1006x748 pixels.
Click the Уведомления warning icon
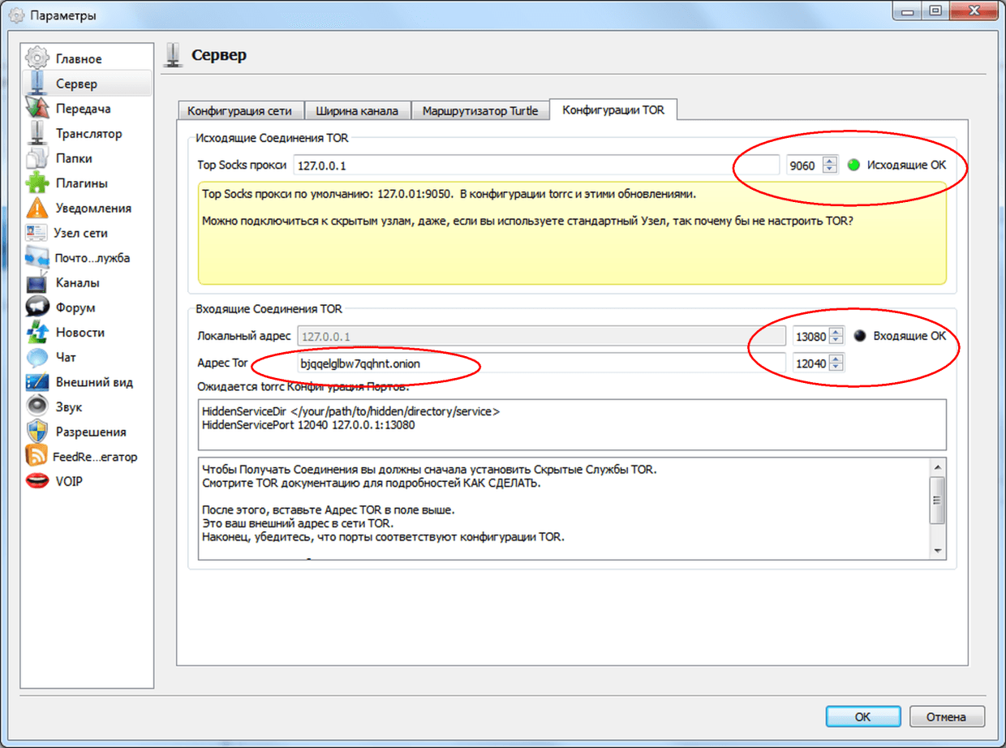click(x=37, y=208)
